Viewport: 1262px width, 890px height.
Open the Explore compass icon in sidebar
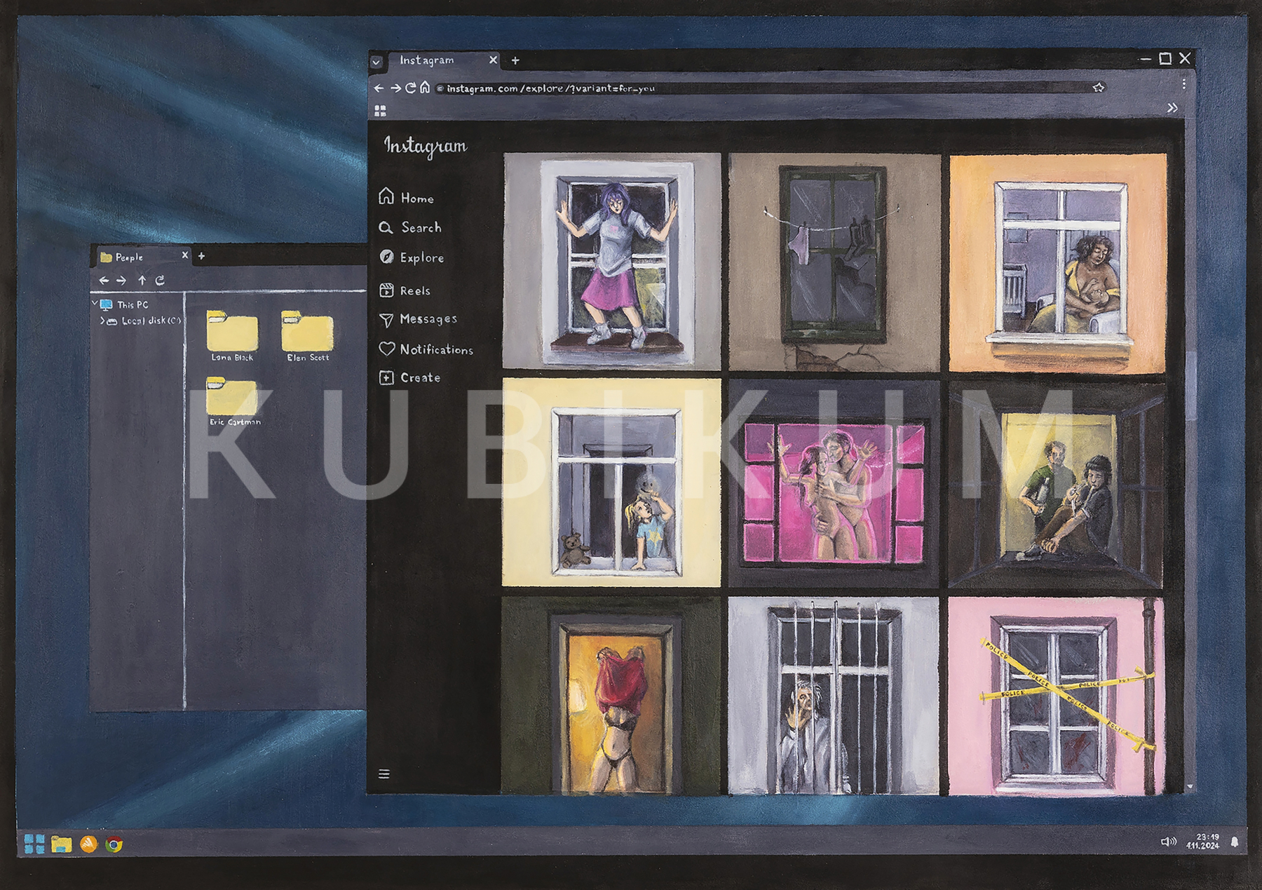point(386,257)
